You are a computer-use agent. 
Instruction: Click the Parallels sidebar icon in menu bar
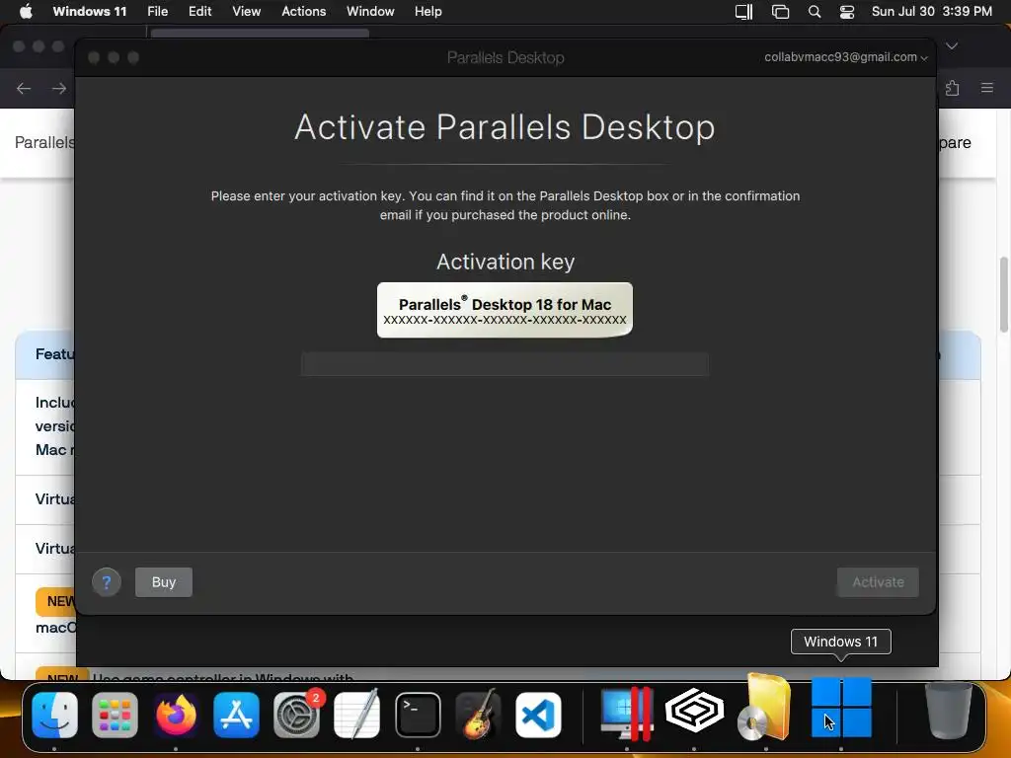tap(744, 12)
